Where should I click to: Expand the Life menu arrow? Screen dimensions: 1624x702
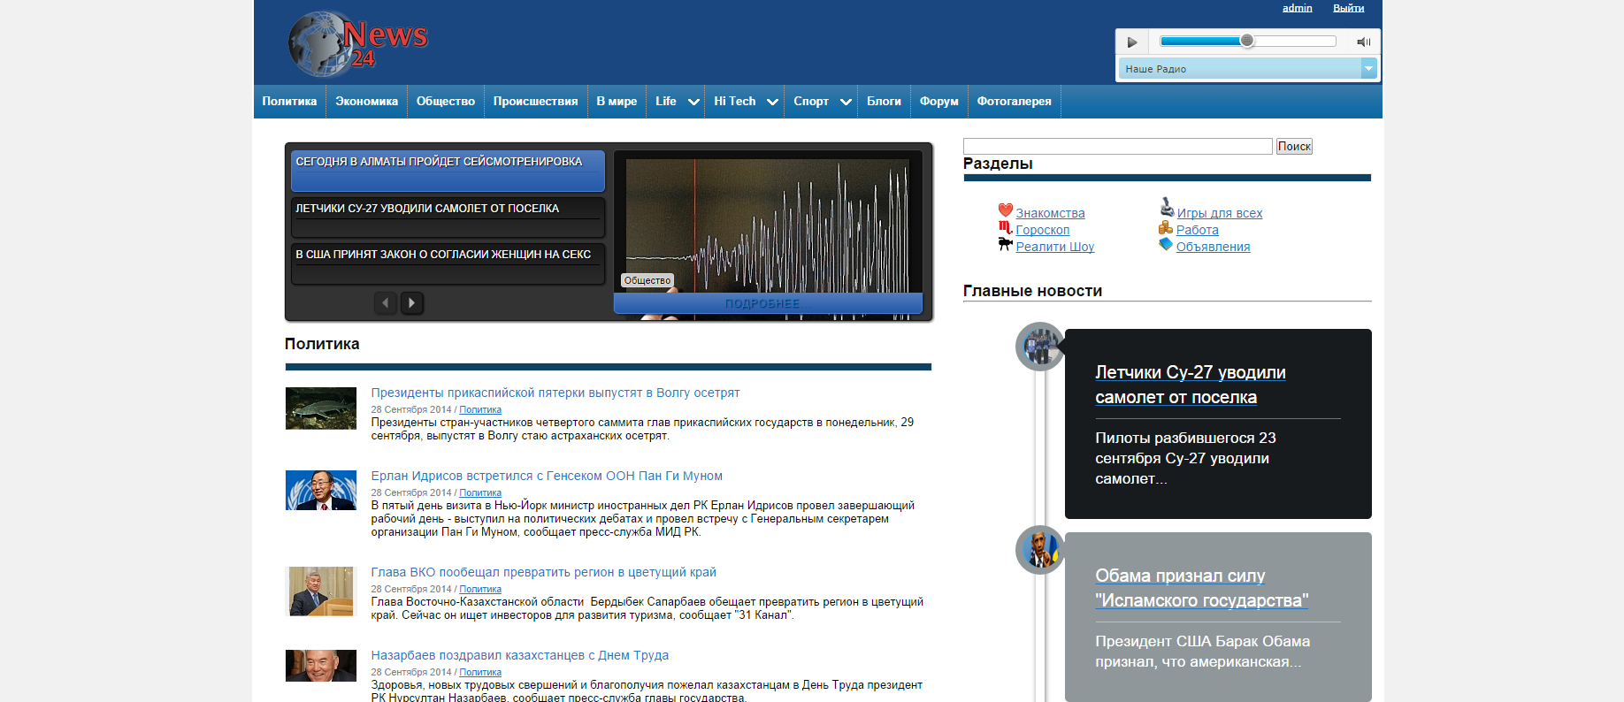point(693,103)
